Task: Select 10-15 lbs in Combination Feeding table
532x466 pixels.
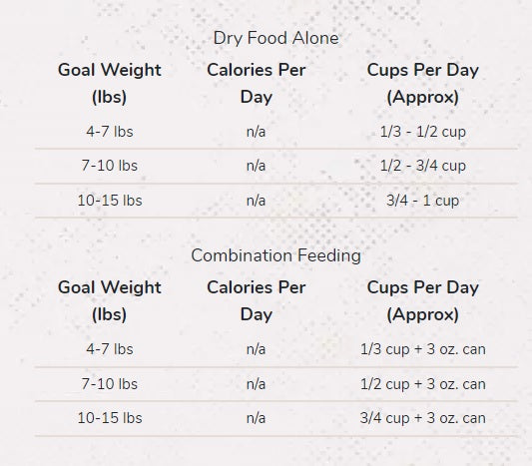Action: (x=109, y=418)
